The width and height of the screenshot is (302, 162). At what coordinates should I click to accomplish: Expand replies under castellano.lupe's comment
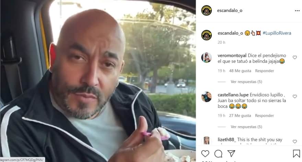tap(246, 127)
